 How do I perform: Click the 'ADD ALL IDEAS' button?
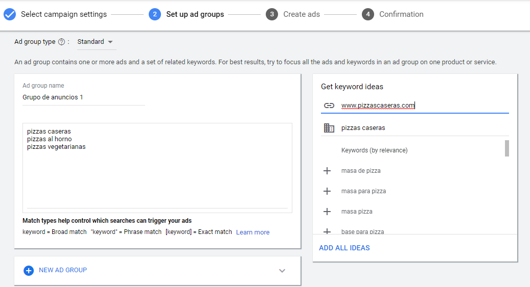click(x=344, y=248)
